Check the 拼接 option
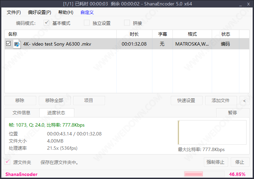 click(127, 23)
